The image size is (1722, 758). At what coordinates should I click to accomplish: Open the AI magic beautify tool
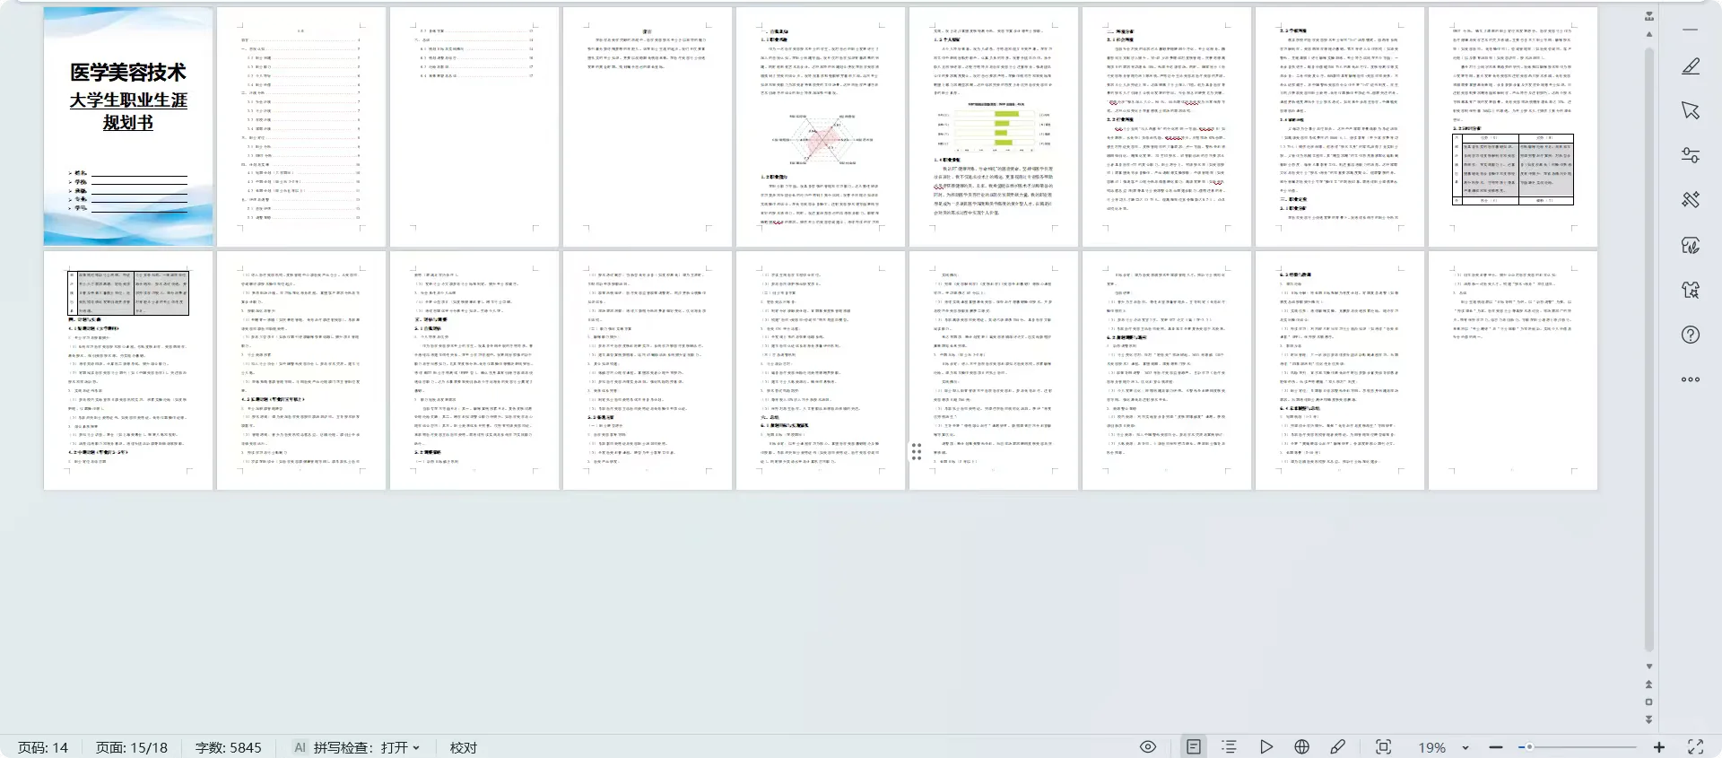tap(1690, 200)
